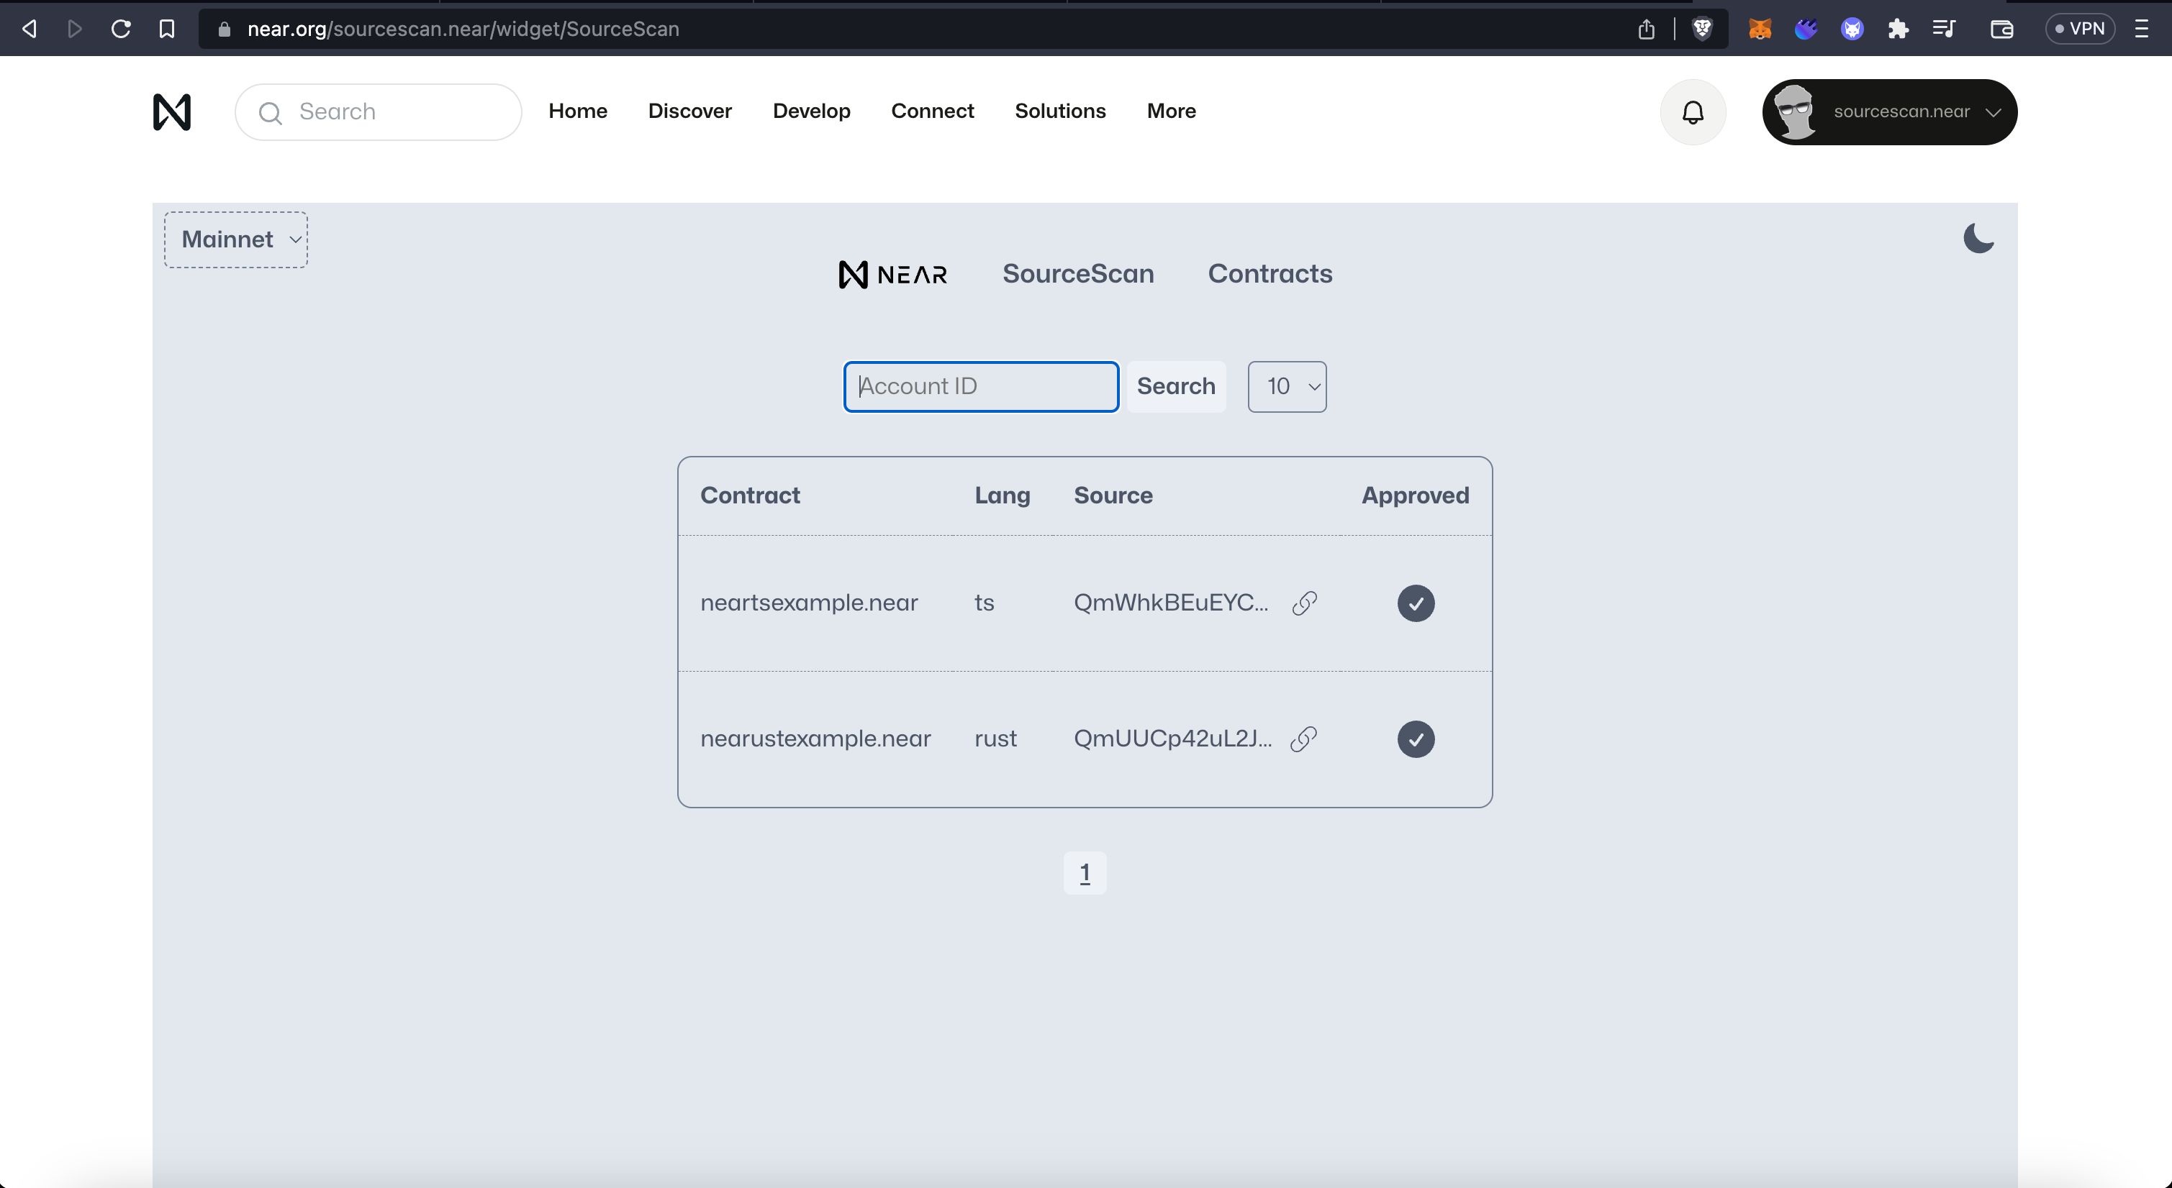Open the blue cat-face extension icon
Viewport: 2172px width, 1188px height.
(1852, 29)
